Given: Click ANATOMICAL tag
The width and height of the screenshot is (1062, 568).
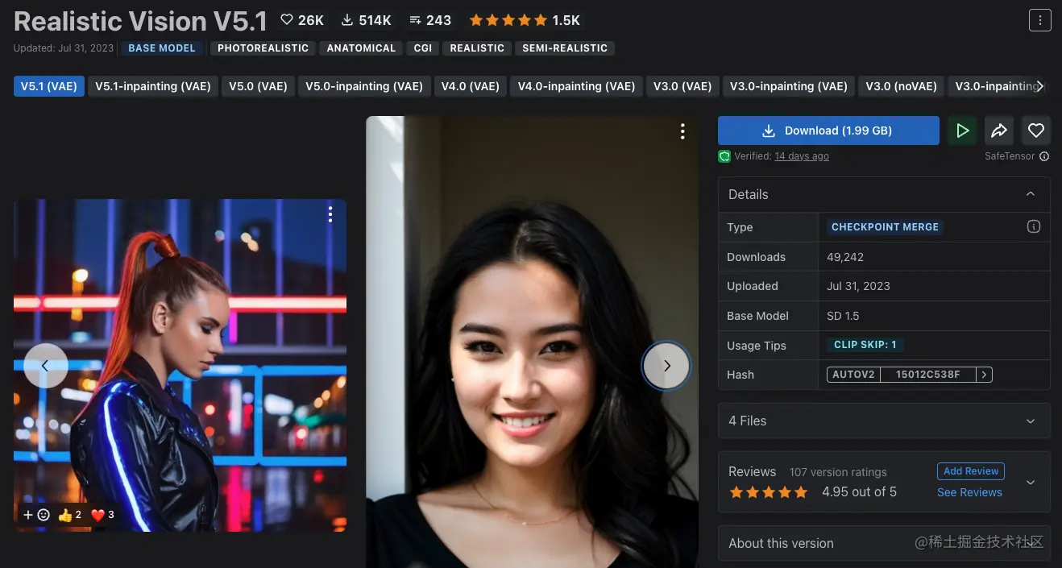Looking at the screenshot, I should [x=361, y=48].
